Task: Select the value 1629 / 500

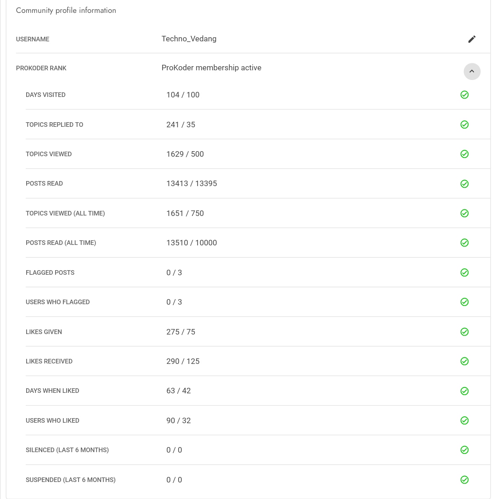Action: 185,154
